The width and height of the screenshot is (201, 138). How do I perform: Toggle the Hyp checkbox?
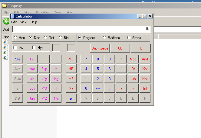(x=34, y=48)
